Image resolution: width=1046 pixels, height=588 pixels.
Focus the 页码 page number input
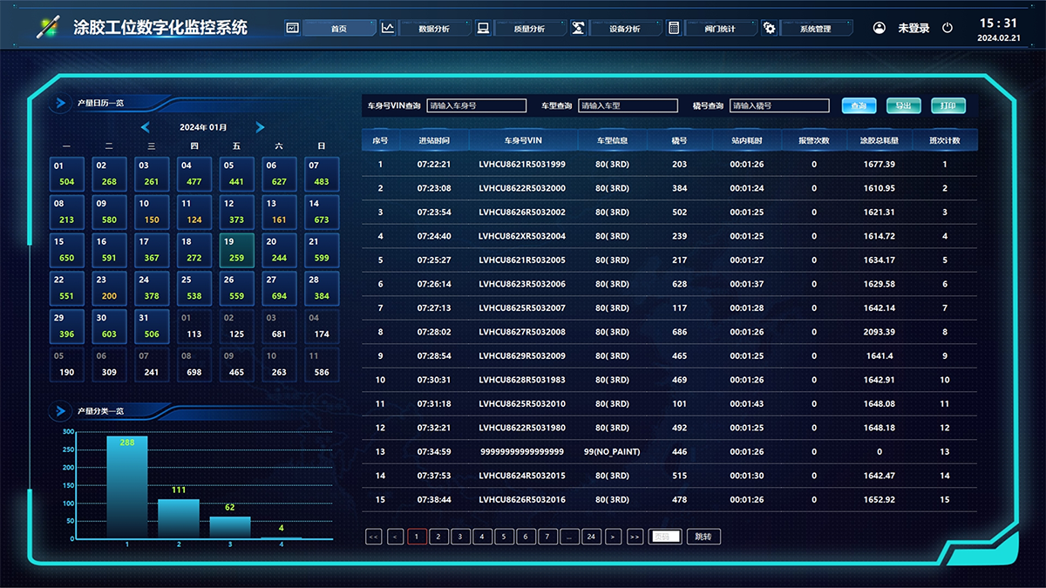click(x=665, y=537)
